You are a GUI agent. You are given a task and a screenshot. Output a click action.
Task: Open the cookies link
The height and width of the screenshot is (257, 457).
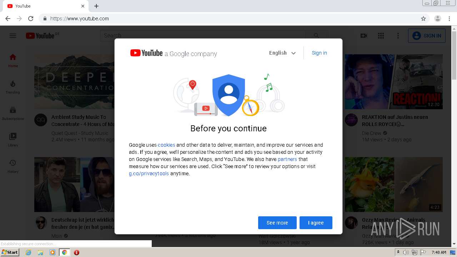(x=166, y=145)
